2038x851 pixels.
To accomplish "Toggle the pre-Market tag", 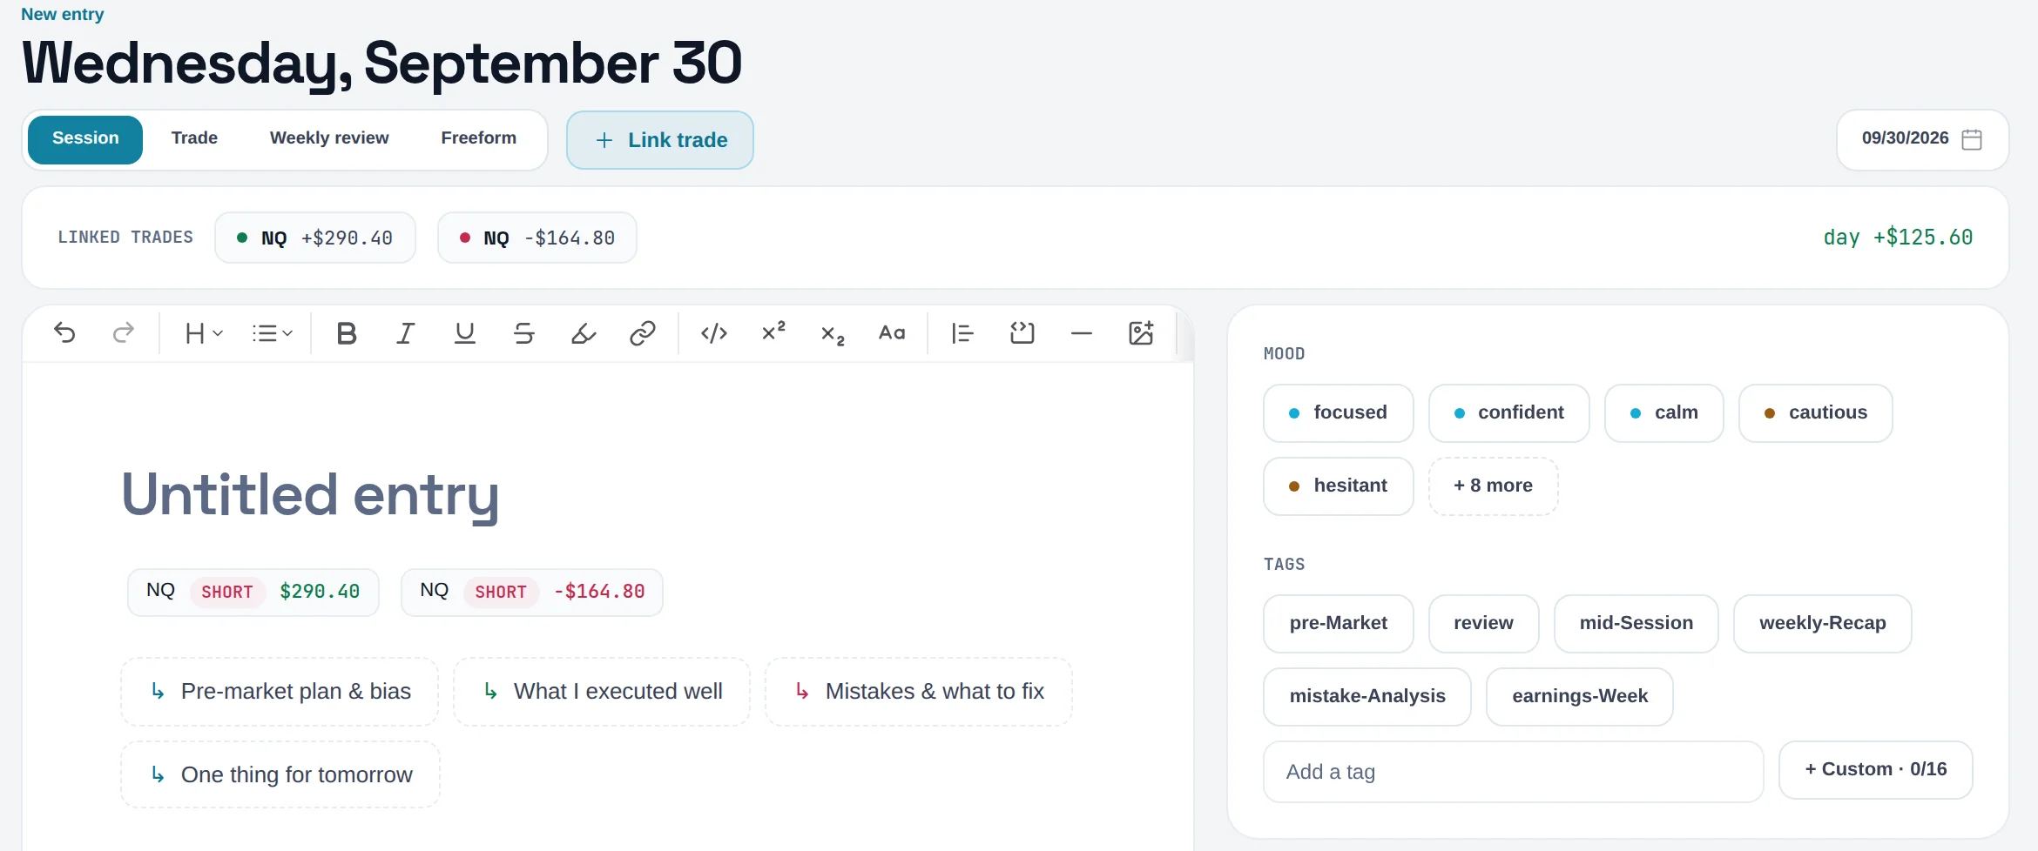I will pyautogui.click(x=1339, y=624).
